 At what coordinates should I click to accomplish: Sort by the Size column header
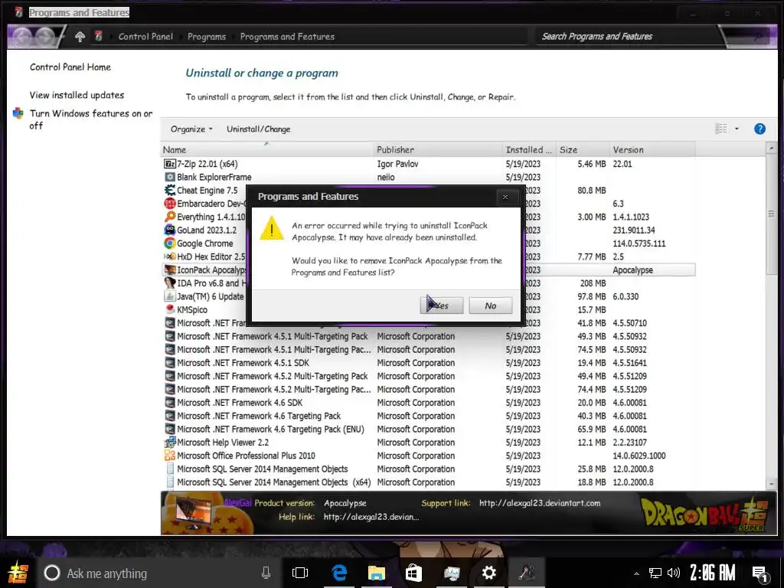583,149
